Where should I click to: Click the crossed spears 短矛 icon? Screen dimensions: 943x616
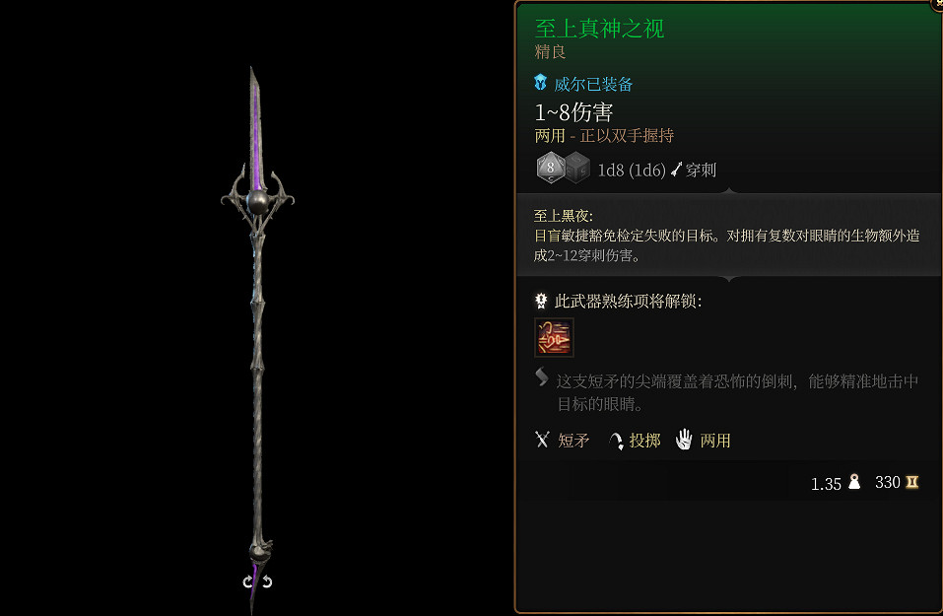pyautogui.click(x=542, y=440)
